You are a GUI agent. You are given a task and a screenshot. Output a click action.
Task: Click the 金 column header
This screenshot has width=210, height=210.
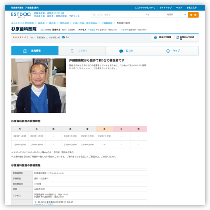(87, 129)
